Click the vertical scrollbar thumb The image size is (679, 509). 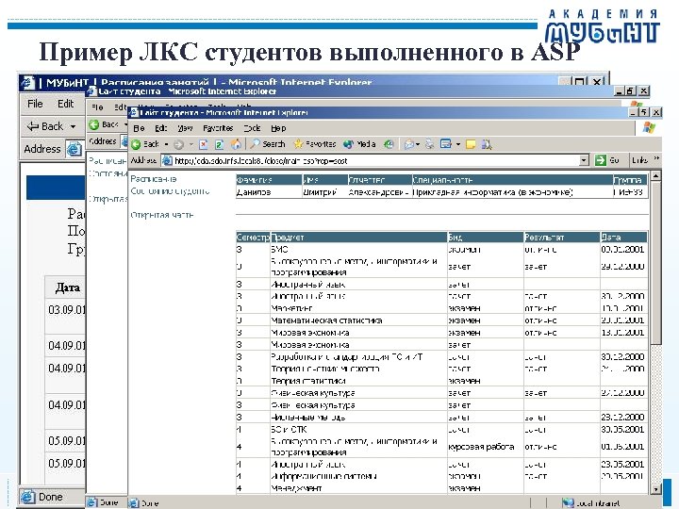[x=655, y=263]
